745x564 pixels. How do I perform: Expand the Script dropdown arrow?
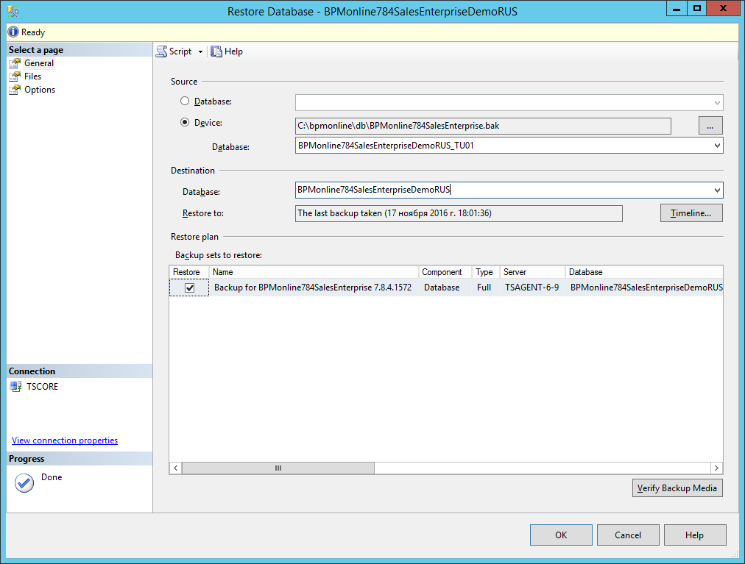tap(200, 52)
